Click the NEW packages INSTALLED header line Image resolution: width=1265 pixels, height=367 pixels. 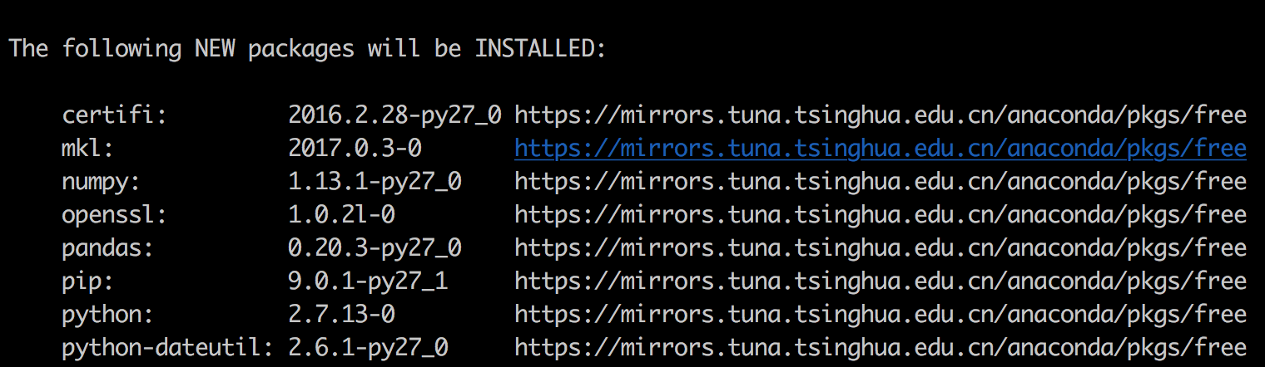tap(308, 49)
